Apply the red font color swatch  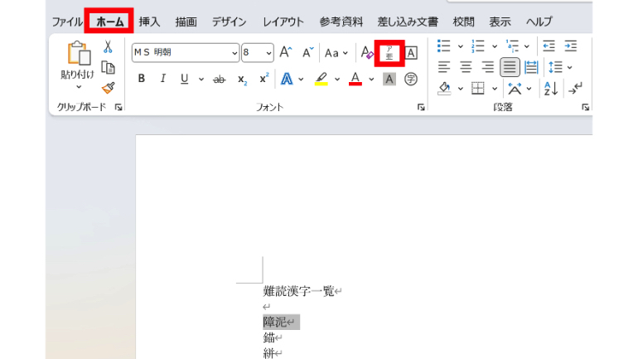coord(355,79)
